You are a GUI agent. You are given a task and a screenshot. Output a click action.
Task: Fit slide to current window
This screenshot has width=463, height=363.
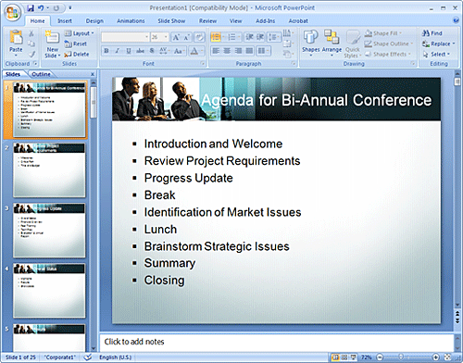pyautogui.click(x=447, y=357)
